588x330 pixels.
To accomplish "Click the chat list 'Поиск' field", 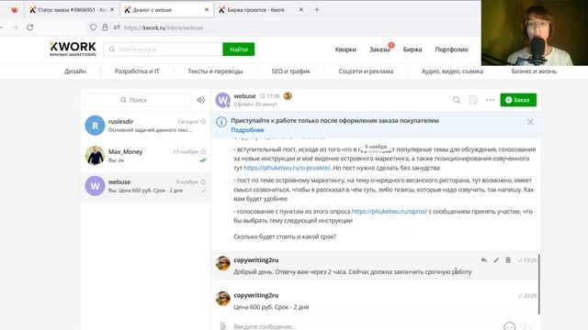I will point(138,100).
